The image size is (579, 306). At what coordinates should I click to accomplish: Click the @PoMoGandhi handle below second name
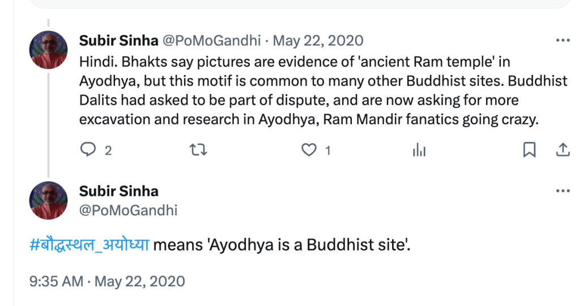[129, 210]
